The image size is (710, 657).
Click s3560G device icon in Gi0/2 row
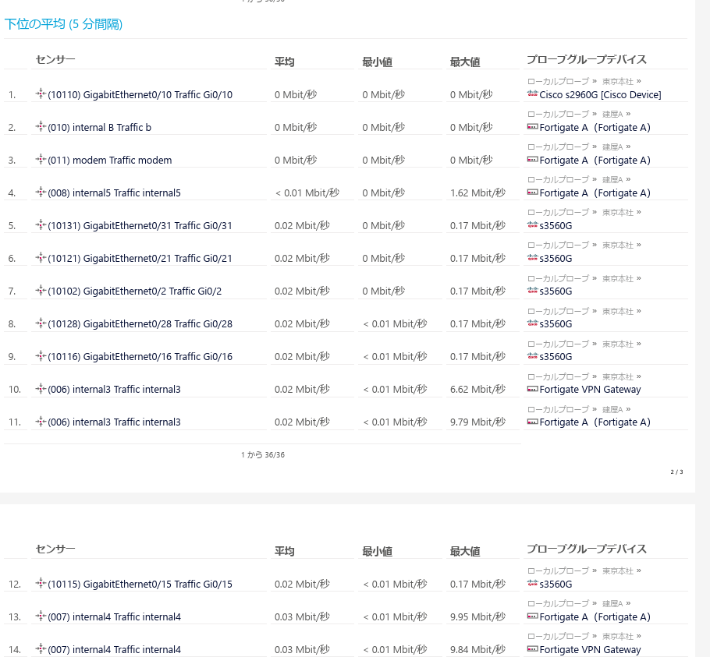[532, 290]
